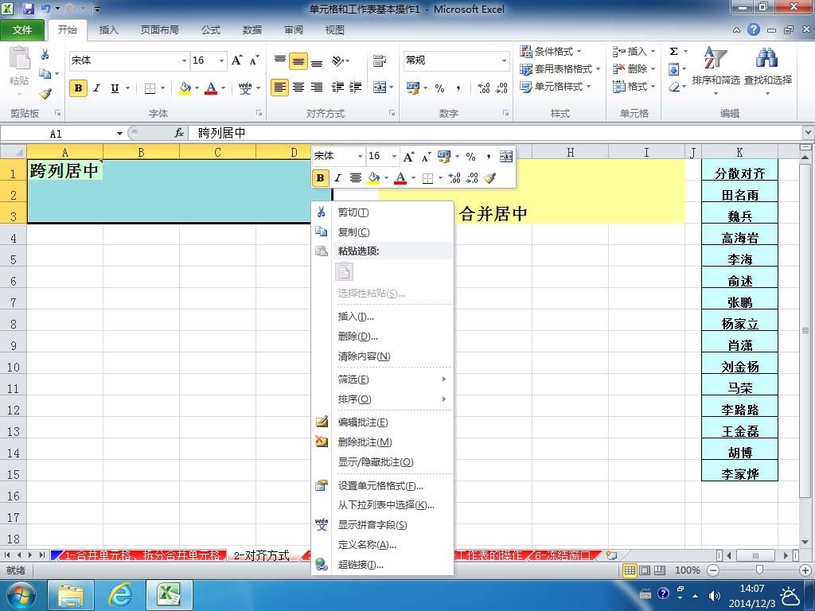Screen dimensions: 815x611
Task: Adjust the zoom slider in status bar
Action: (758, 570)
